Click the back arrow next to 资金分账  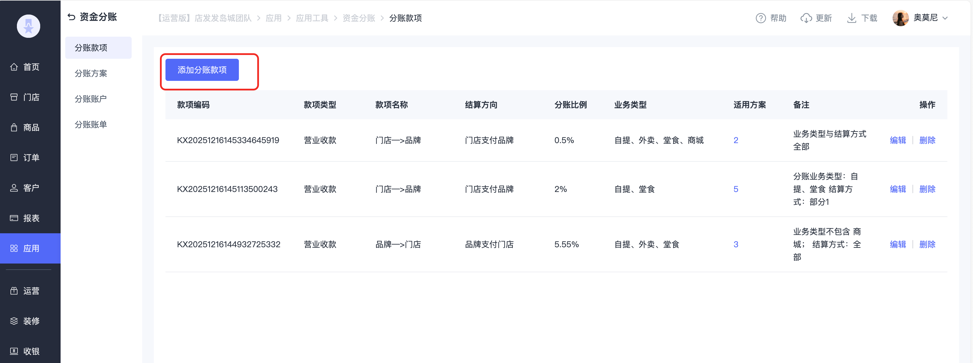click(71, 17)
